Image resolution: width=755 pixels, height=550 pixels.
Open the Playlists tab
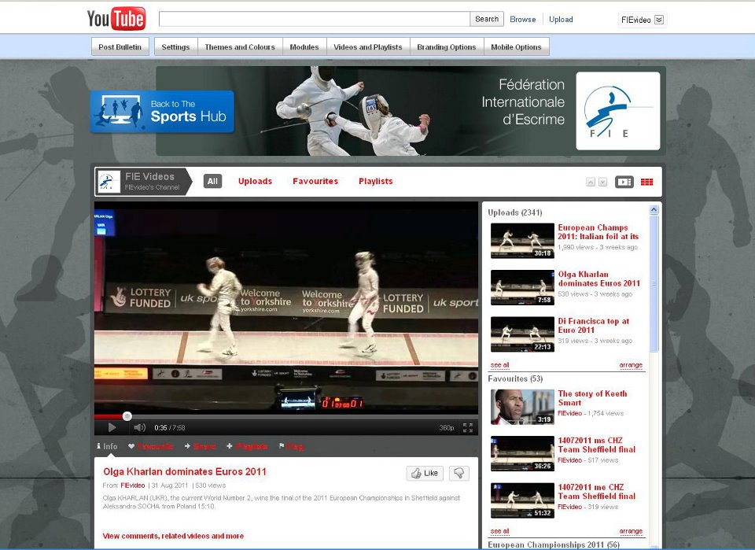[375, 181]
